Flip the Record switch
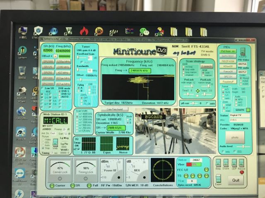265x198 pixels. pos(241,163)
